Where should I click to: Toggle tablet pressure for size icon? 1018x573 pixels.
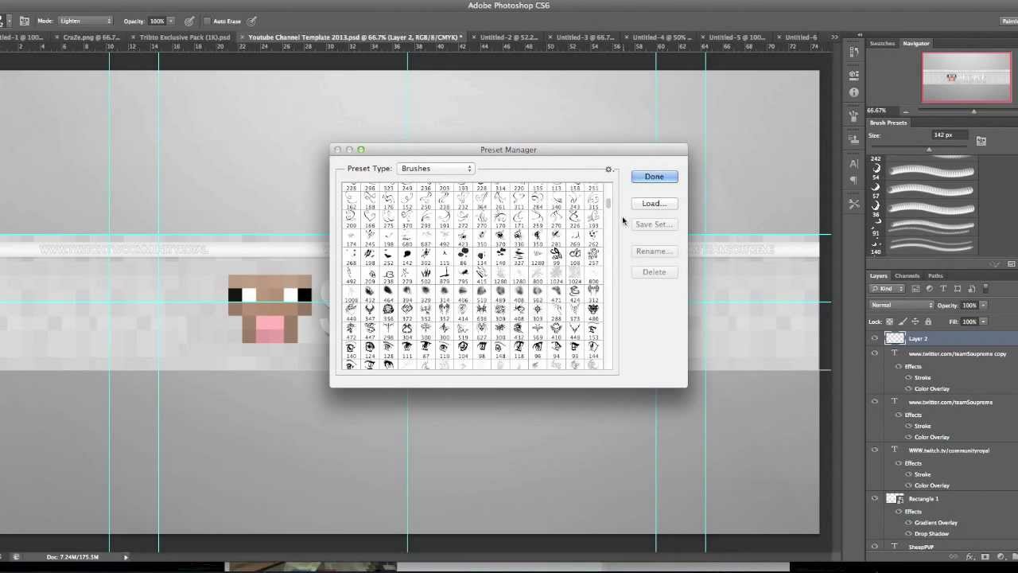click(x=252, y=21)
